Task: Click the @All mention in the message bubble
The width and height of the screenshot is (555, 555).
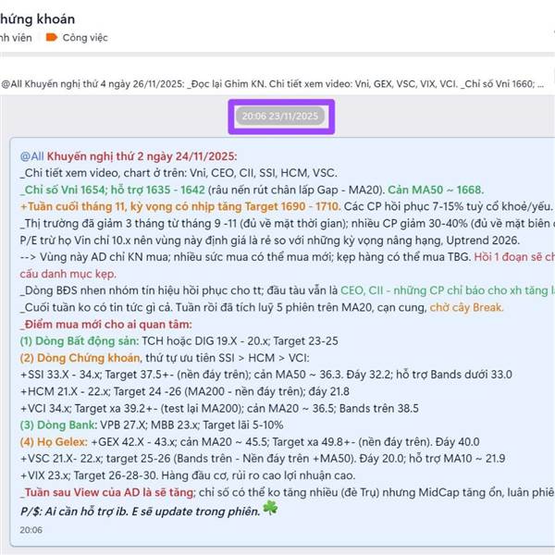Action: click(x=31, y=156)
